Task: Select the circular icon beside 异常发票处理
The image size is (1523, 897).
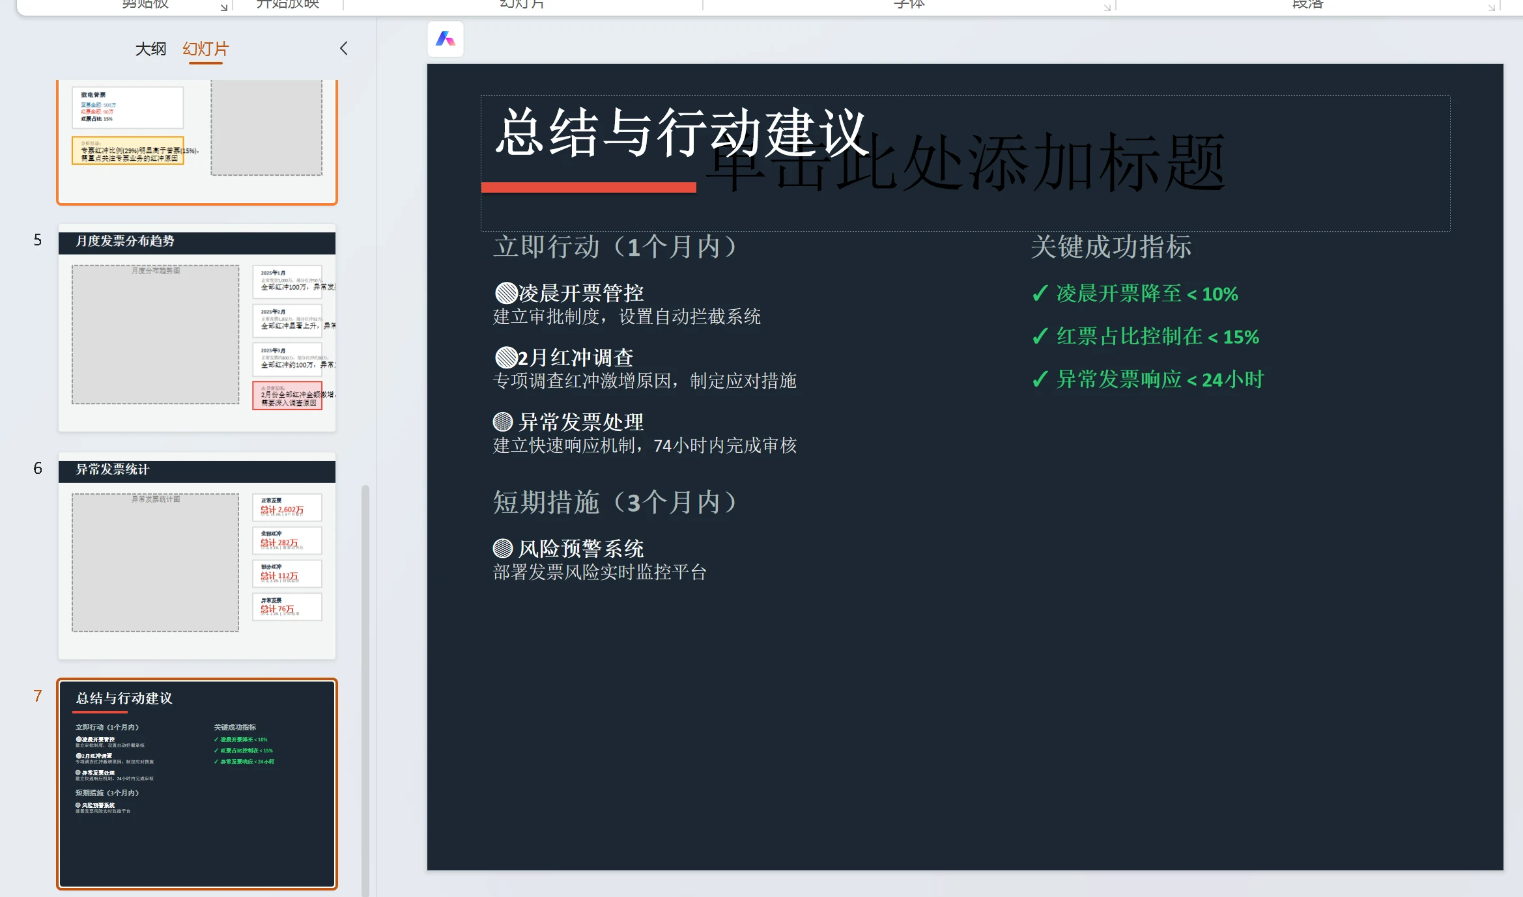Action: pyautogui.click(x=502, y=422)
